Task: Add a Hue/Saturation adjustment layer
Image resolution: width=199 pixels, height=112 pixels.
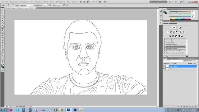Action: click(171, 32)
